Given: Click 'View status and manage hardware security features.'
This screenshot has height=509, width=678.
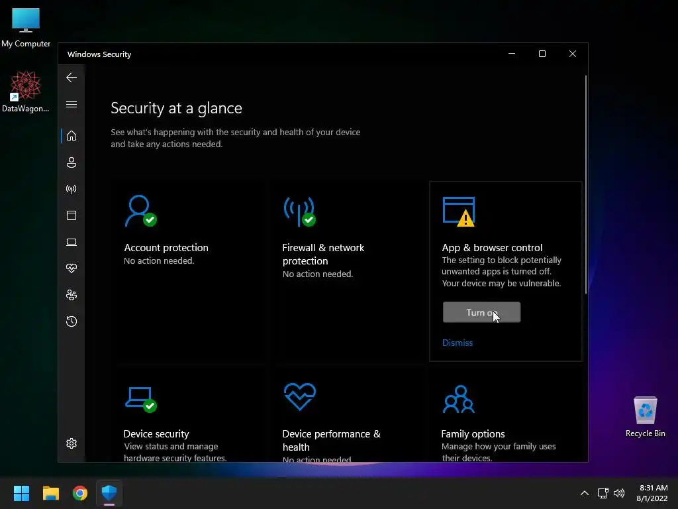Looking at the screenshot, I should (175, 452).
